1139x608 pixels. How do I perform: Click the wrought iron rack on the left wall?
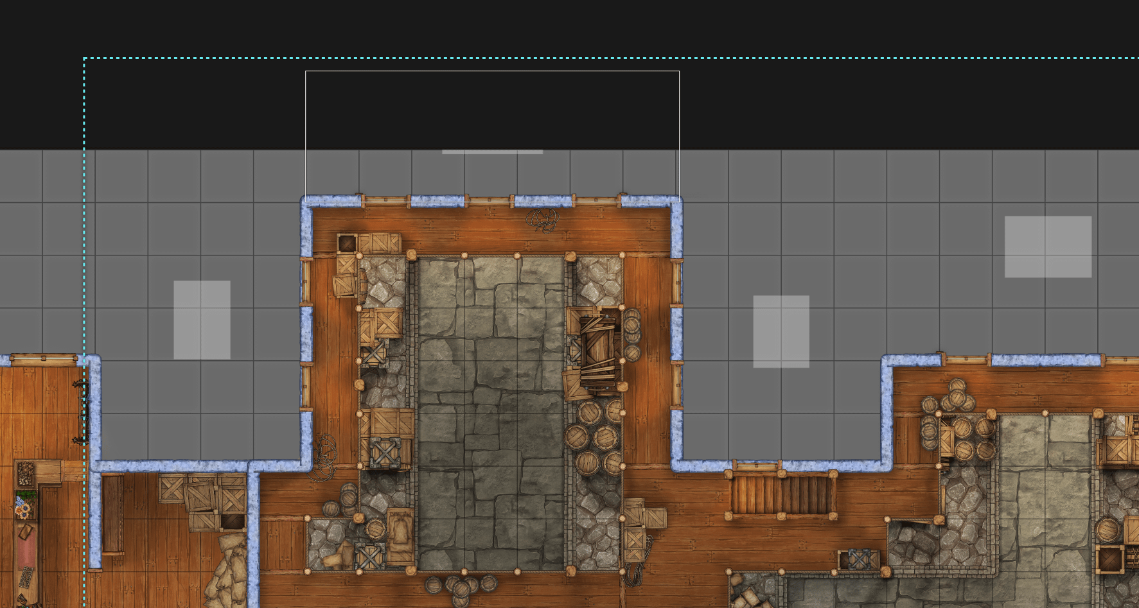[x=82, y=411]
